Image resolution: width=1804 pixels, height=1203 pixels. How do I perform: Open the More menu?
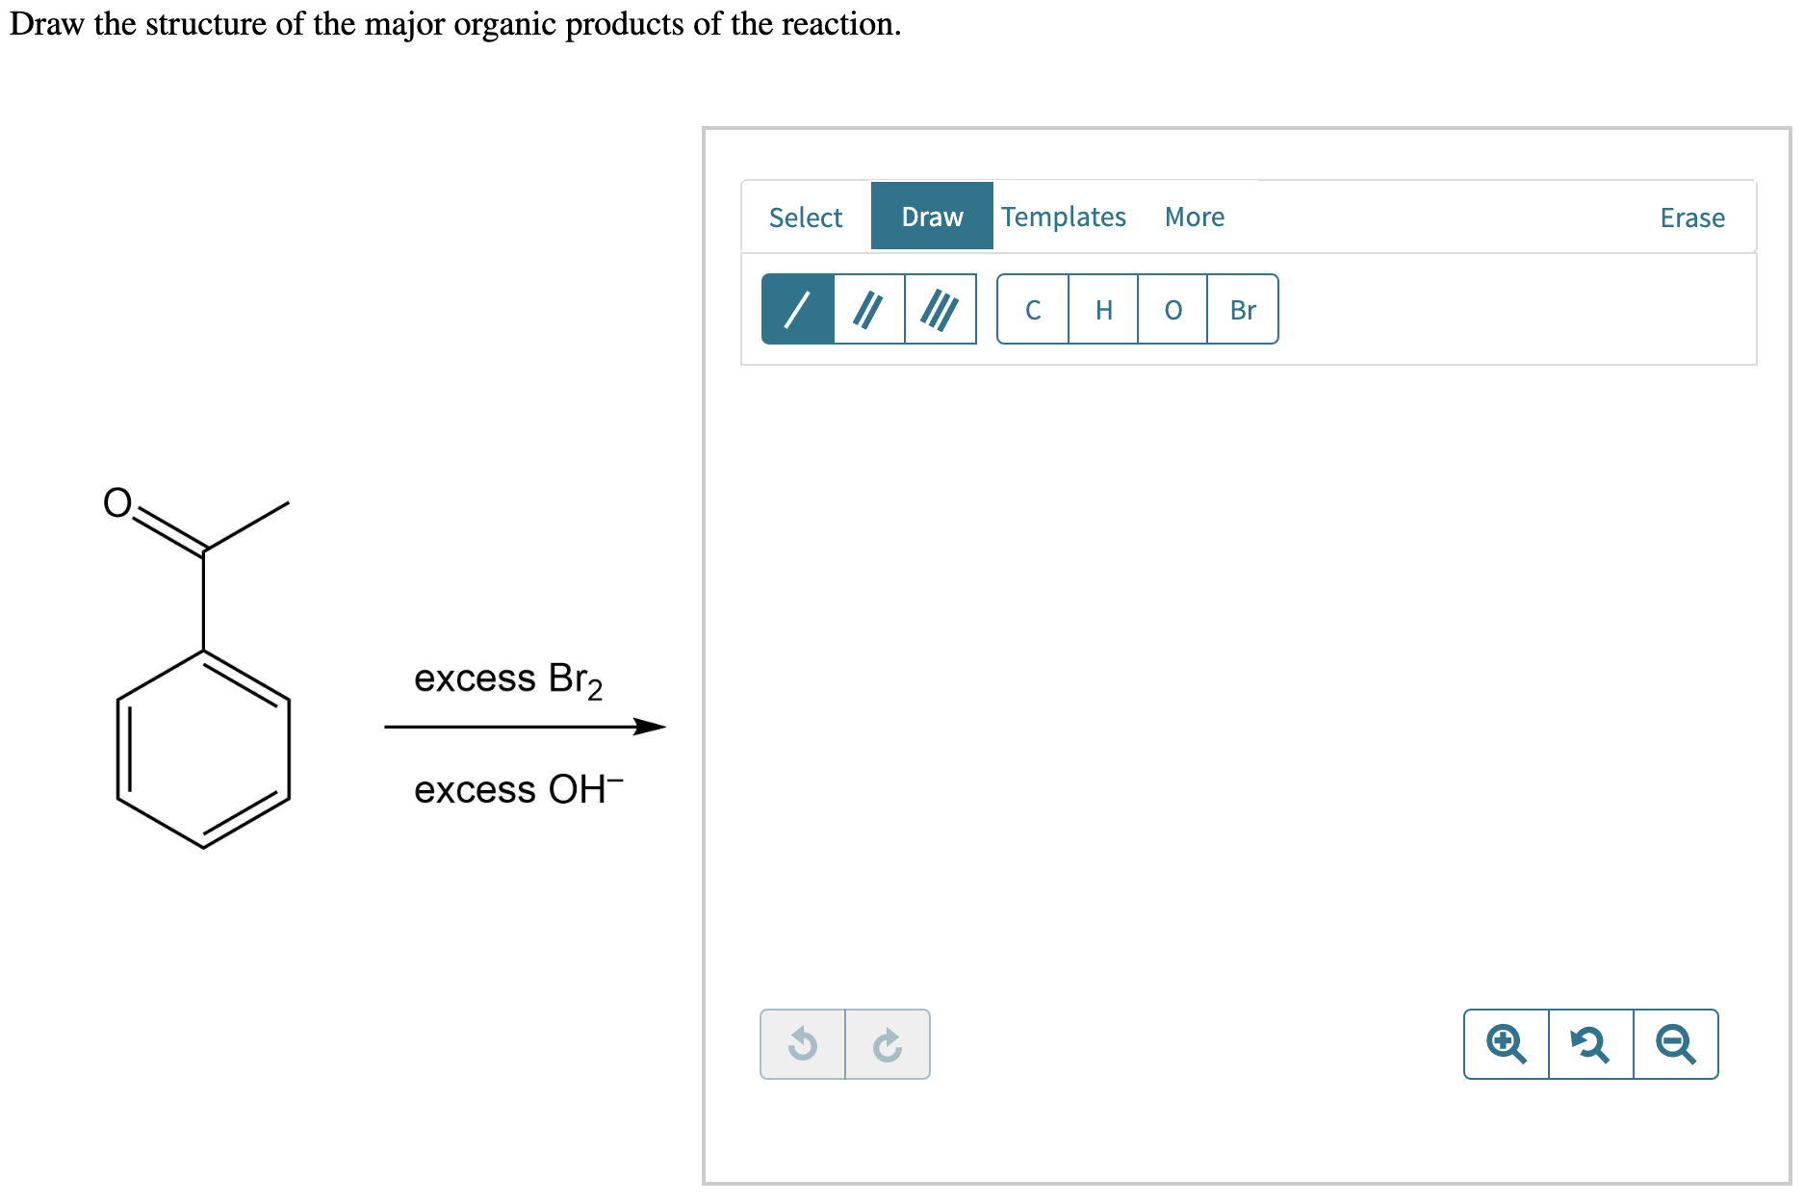pyautogui.click(x=1194, y=217)
